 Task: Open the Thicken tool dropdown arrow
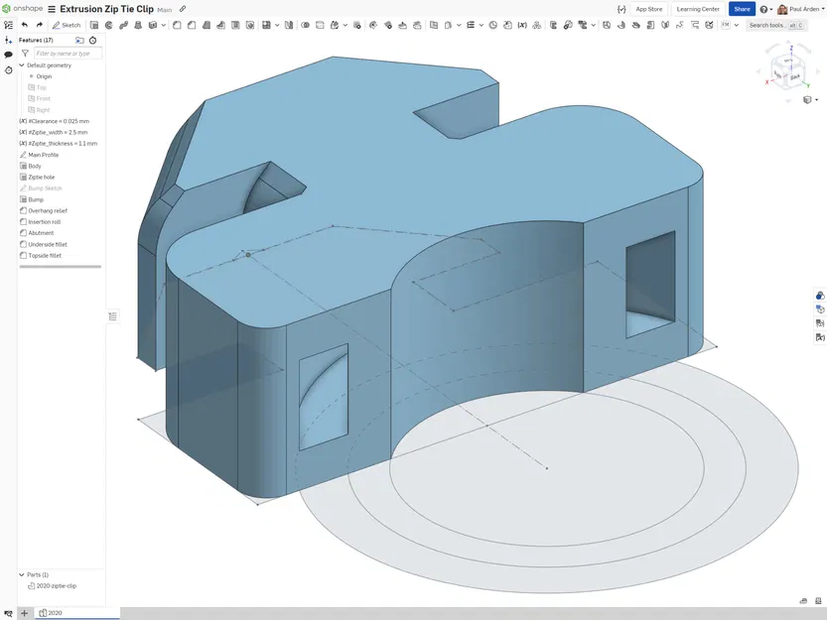tap(164, 25)
